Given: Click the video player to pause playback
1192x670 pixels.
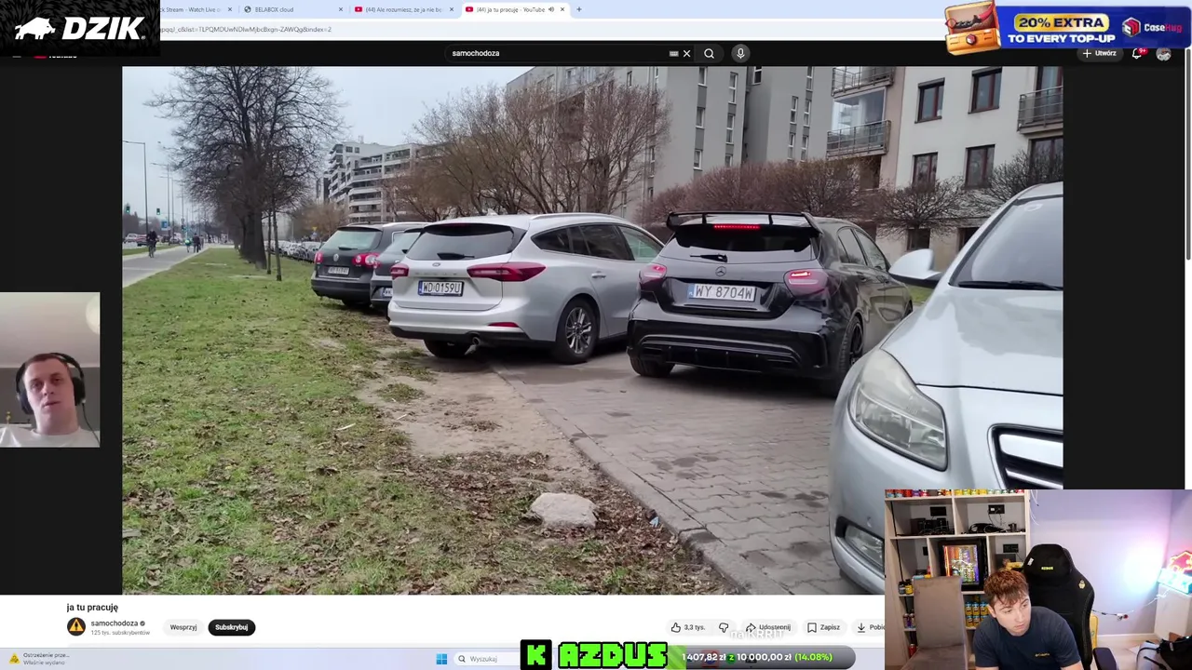Looking at the screenshot, I should [x=592, y=330].
